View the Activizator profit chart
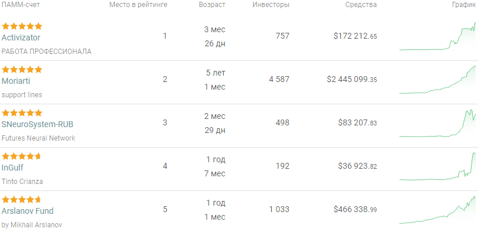Screen dimensions: 478x232 pyautogui.click(x=438, y=36)
